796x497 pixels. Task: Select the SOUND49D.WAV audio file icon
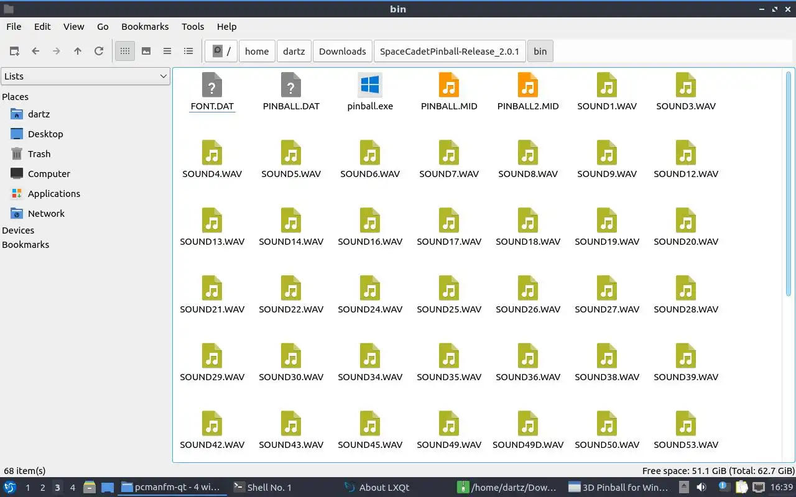click(528, 424)
